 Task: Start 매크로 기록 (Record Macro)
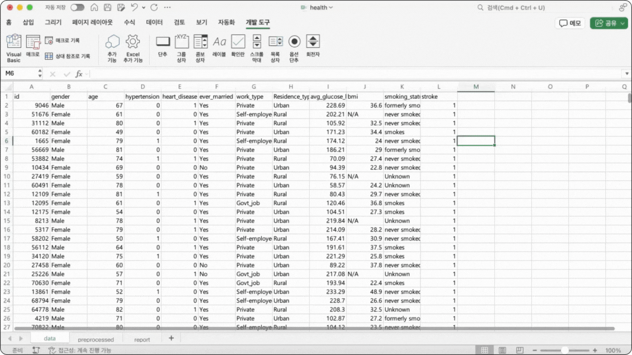tap(62, 40)
